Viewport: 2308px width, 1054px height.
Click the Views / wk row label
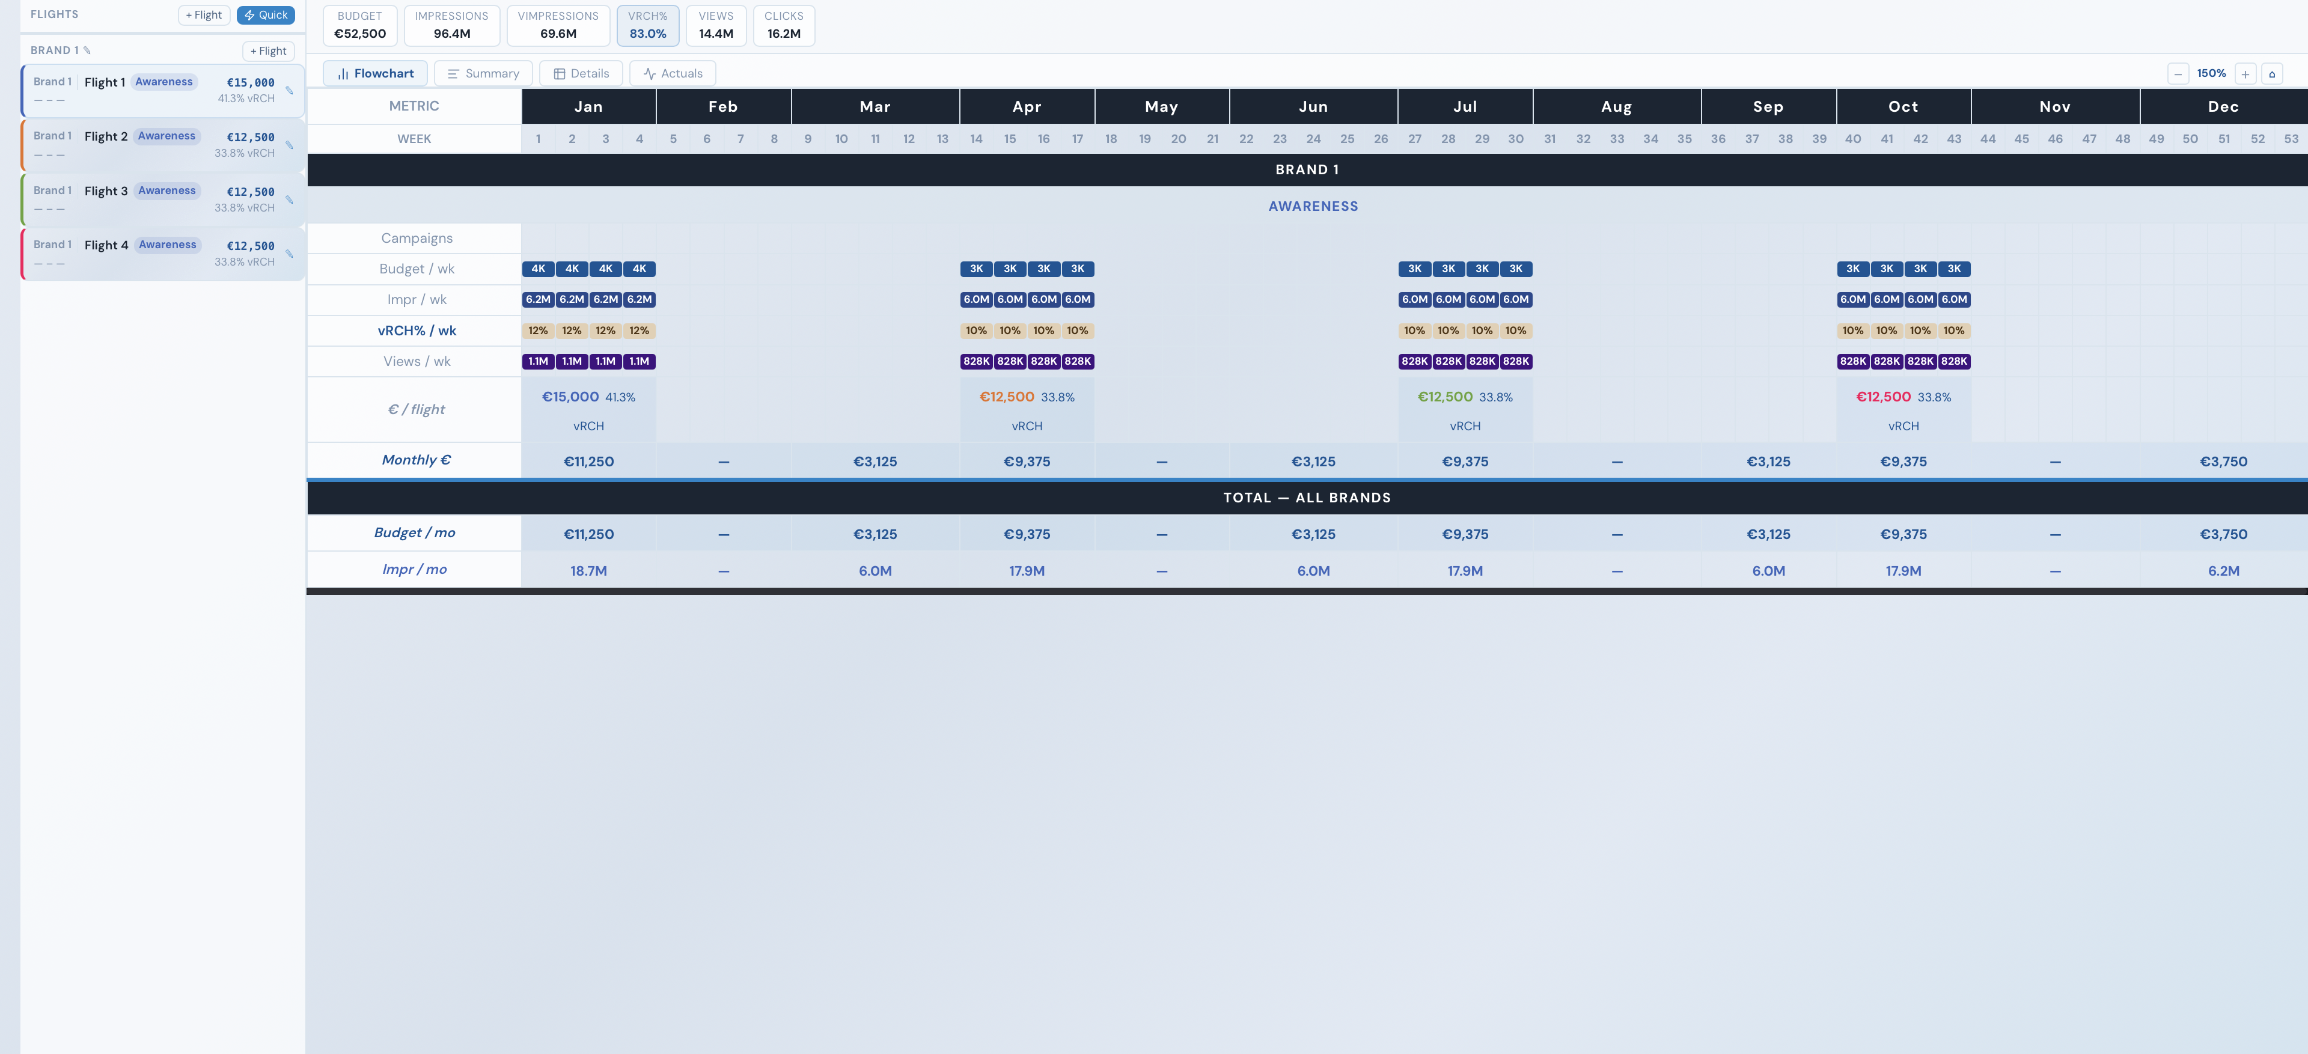pyautogui.click(x=417, y=361)
